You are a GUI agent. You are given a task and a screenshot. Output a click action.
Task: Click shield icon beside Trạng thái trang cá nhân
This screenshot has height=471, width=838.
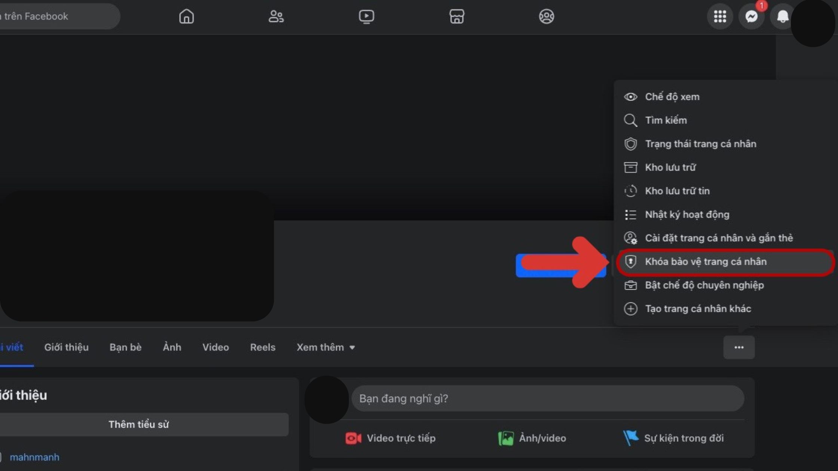pos(630,144)
